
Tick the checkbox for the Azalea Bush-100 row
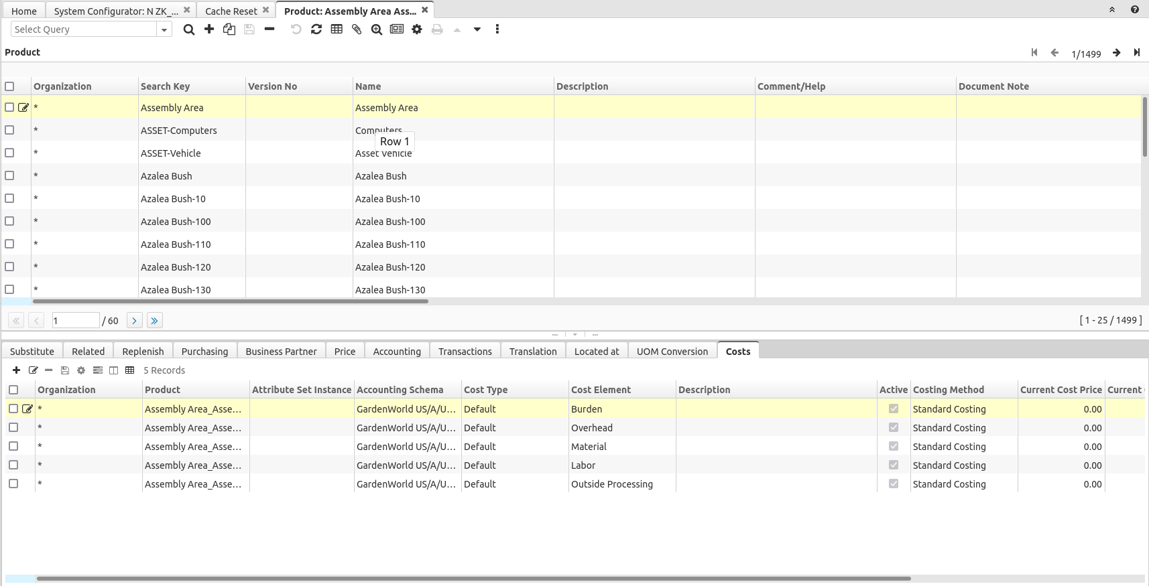pyautogui.click(x=9, y=222)
